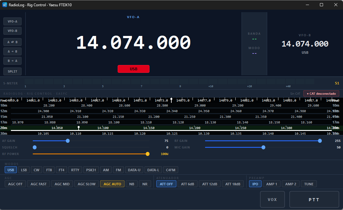Image resolution: width=343 pixels, height=210 pixels.
Task: Click the white frequency marker on 20m row
Action: point(79,128)
